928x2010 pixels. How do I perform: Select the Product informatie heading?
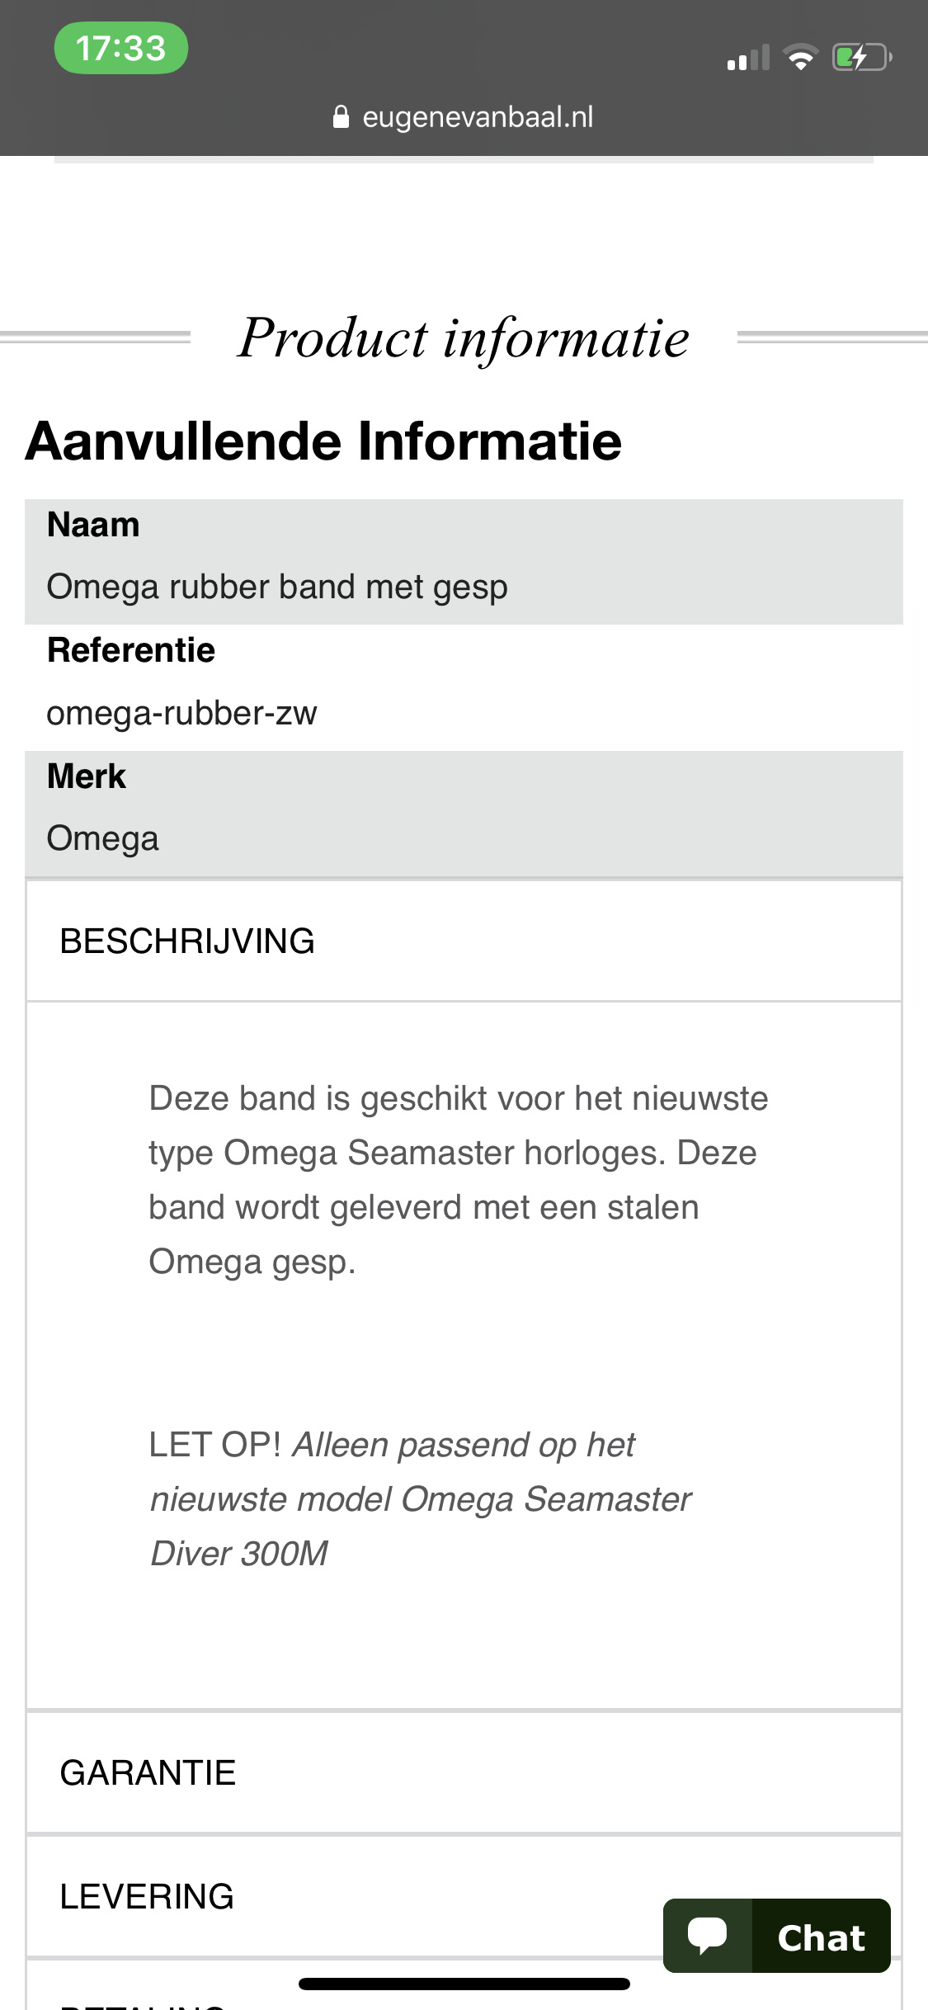tap(464, 337)
